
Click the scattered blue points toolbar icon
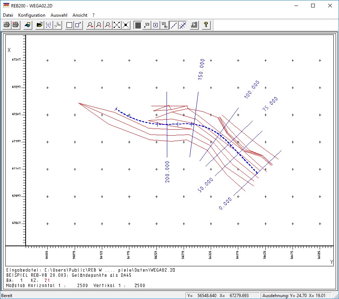coord(48,25)
